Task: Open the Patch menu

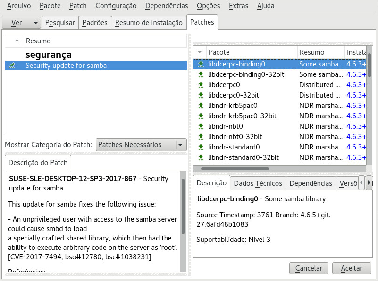Action: click(x=78, y=6)
